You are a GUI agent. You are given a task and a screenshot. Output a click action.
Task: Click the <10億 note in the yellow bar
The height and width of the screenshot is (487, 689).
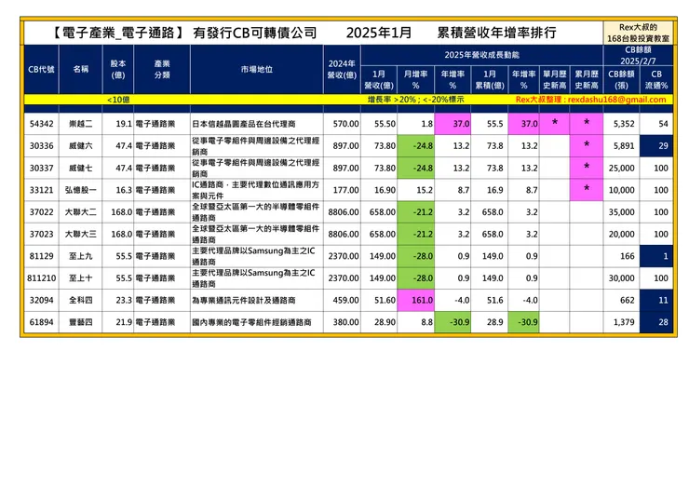click(x=118, y=100)
